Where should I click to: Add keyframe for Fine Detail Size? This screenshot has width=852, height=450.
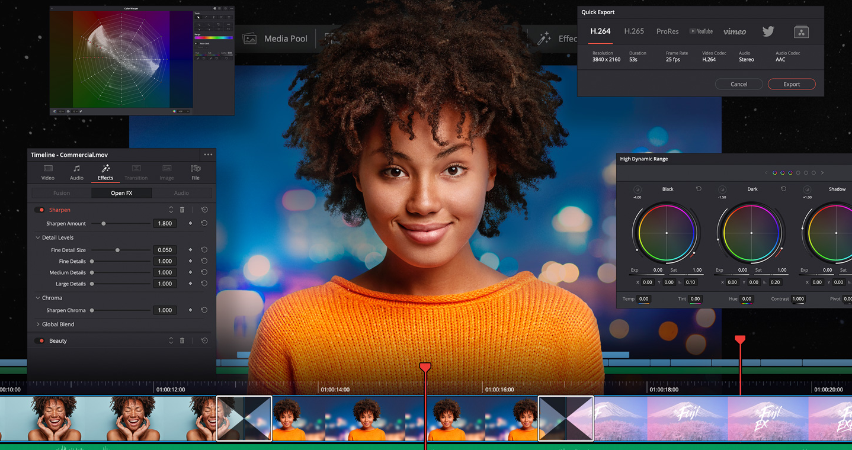[190, 250]
